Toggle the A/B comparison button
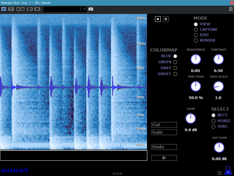Viewport: 234px width, 176px height. tap(30, 9)
